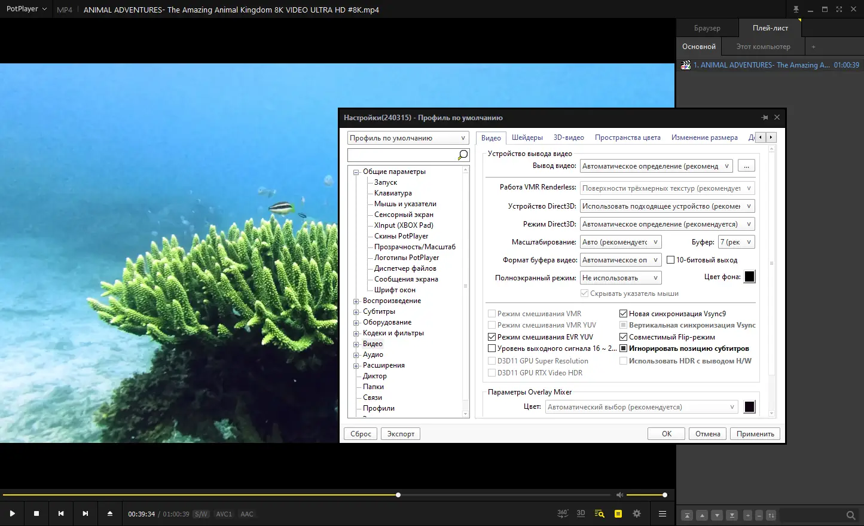Click the mute speaker icon
This screenshot has width=864, height=526.
tap(620, 495)
